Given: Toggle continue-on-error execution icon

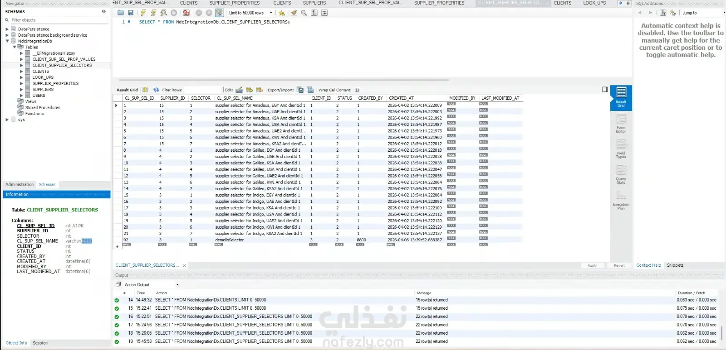Looking at the screenshot, I should (186, 13).
